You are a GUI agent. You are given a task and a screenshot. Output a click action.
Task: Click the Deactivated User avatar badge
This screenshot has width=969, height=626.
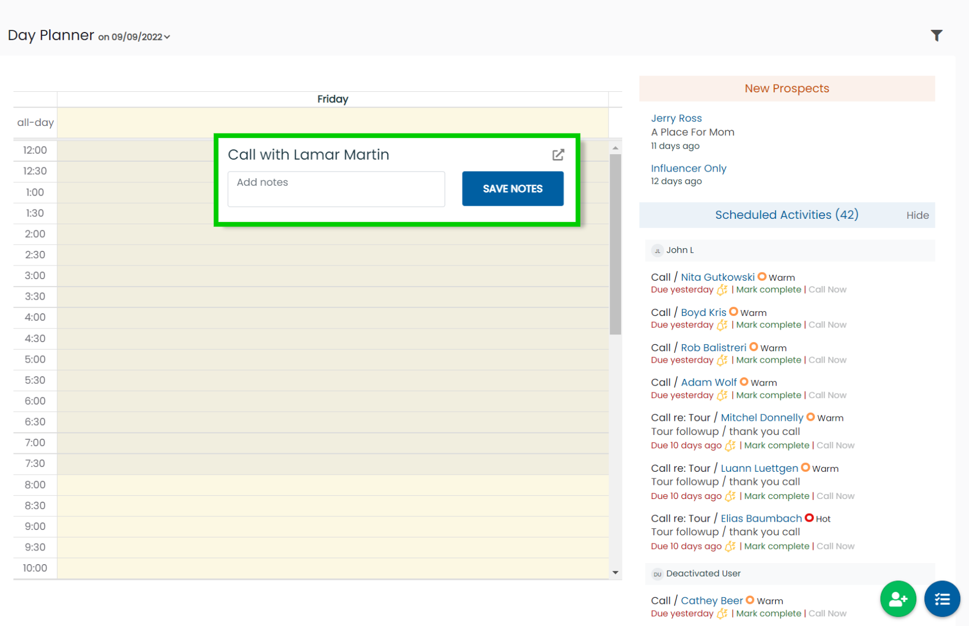[x=657, y=574]
